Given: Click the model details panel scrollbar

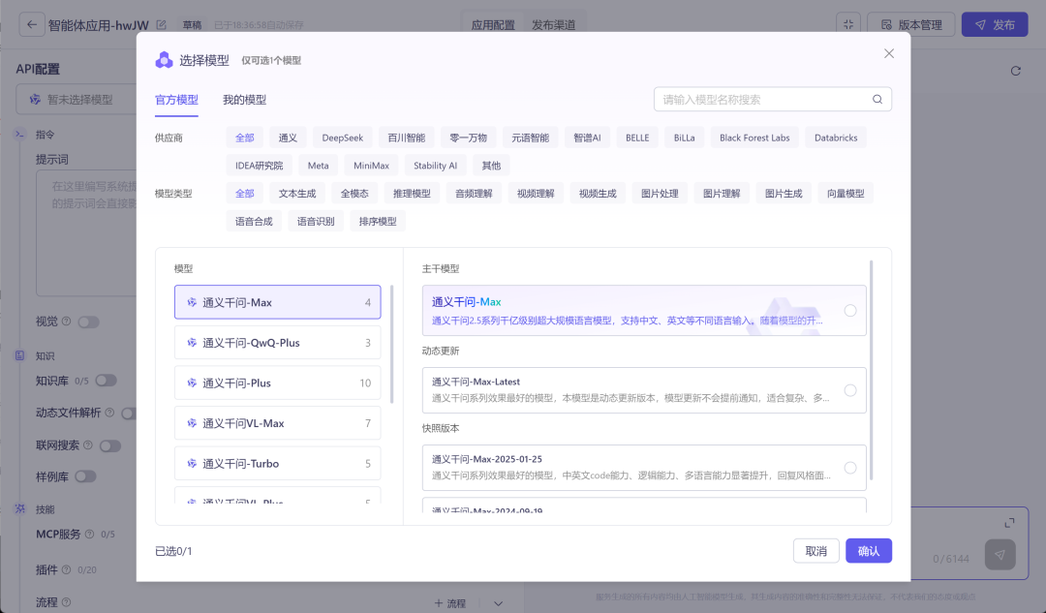Looking at the screenshot, I should coord(871,370).
